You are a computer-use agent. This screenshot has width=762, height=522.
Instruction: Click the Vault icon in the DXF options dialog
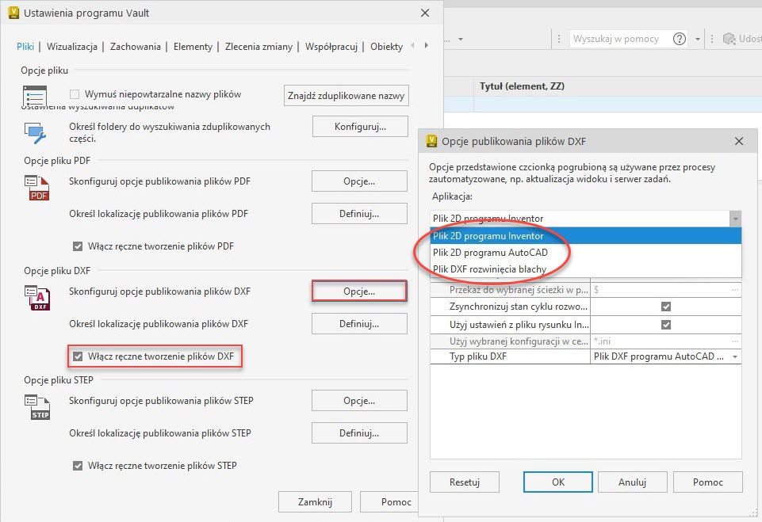pos(431,141)
